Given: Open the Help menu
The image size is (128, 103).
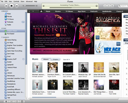Looking at the screenshot, I should pos(35,2).
